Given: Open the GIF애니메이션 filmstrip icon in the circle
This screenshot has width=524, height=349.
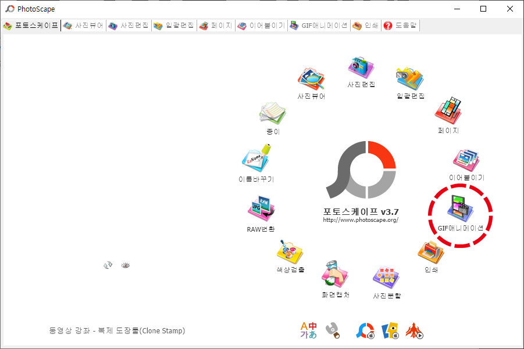Looking at the screenshot, I should (x=460, y=208).
